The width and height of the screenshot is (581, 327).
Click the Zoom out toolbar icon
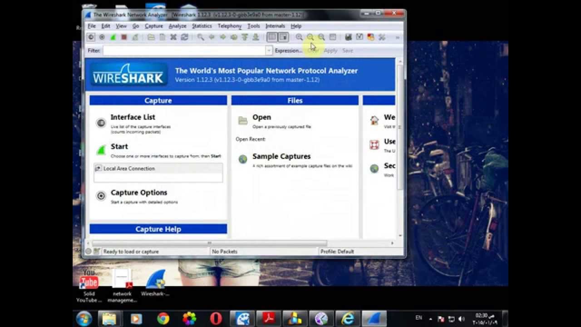[x=310, y=37]
